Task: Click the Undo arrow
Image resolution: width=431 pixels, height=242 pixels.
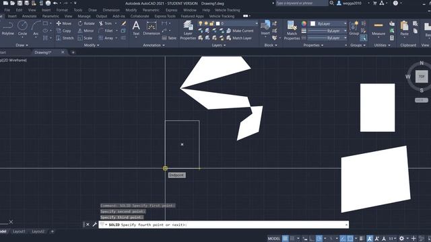Action: (55, 3)
